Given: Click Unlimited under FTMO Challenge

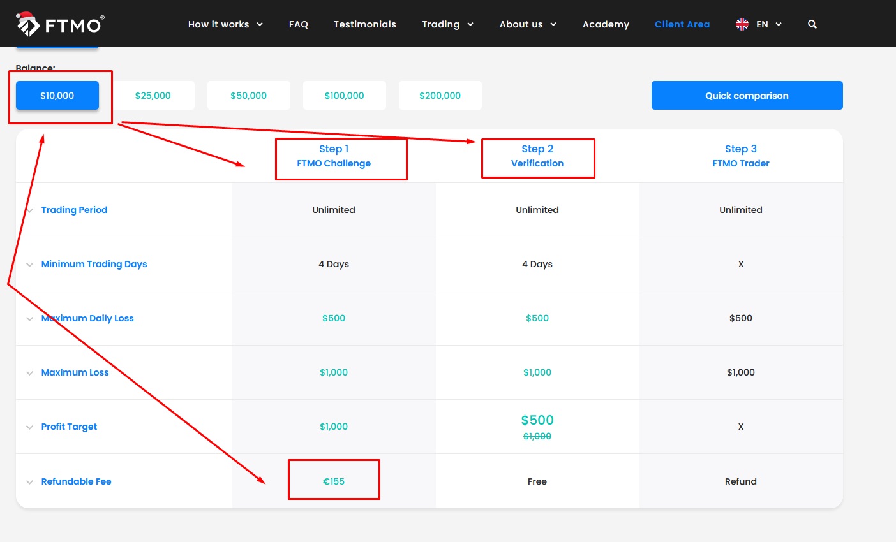Looking at the screenshot, I should coord(334,210).
